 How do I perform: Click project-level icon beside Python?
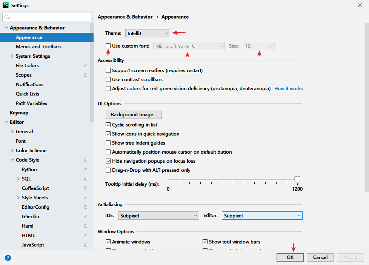click(85, 169)
